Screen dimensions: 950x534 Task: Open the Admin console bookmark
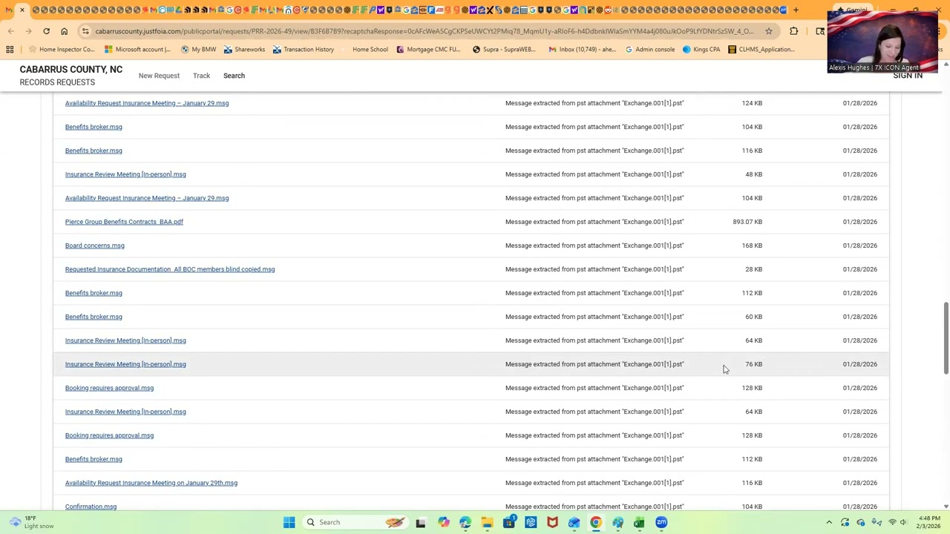click(649, 50)
